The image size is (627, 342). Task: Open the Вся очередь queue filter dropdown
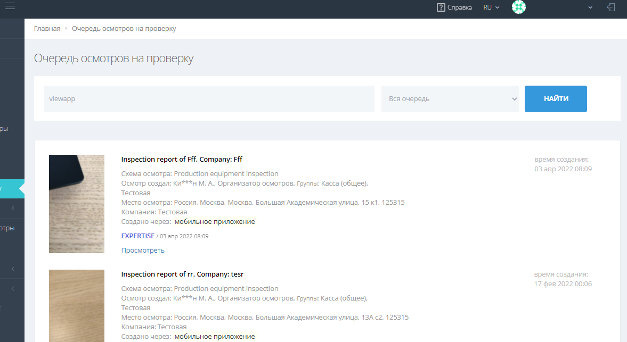[450, 99]
